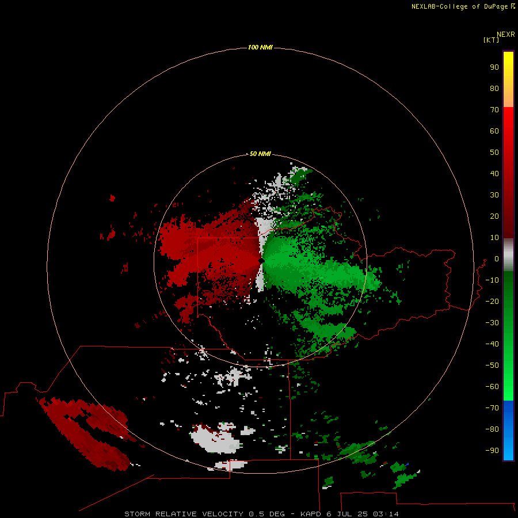The image size is (518, 518).
Task: Click the -80 label on the velocity scale
Action: pyautogui.click(x=492, y=429)
